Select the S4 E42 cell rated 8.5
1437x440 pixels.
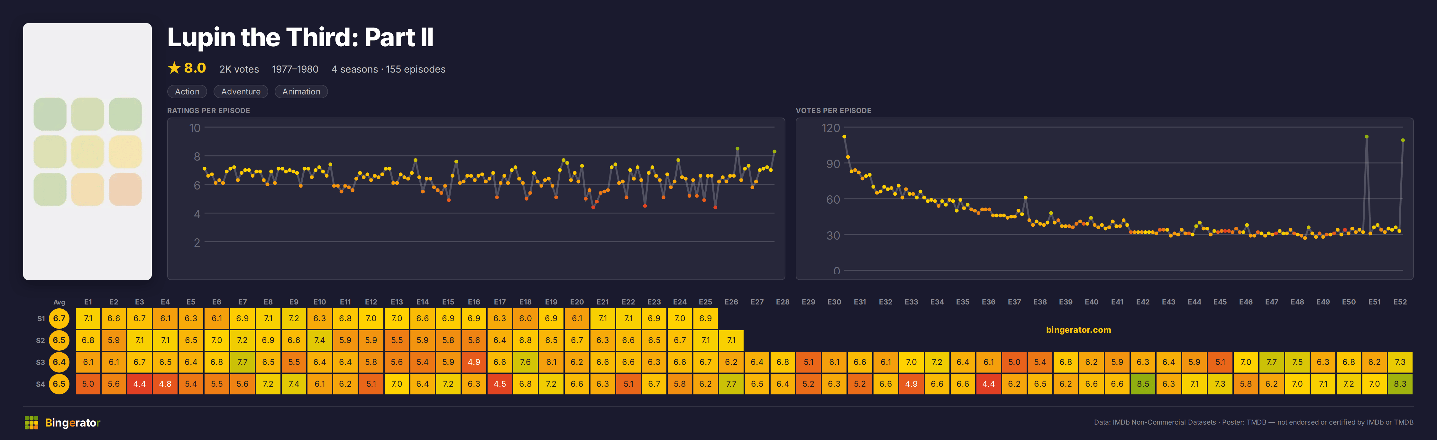click(x=1142, y=384)
